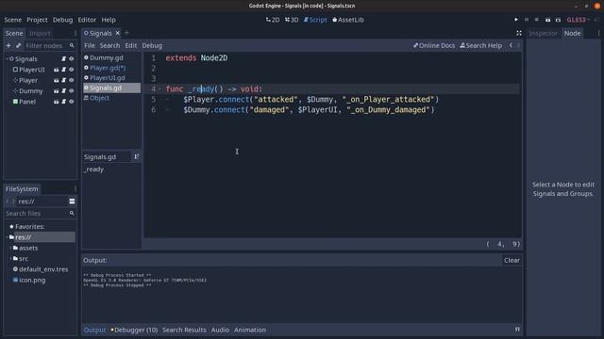The width and height of the screenshot is (604, 339).
Task: Open script editor File menu
Action: pyautogui.click(x=90, y=46)
